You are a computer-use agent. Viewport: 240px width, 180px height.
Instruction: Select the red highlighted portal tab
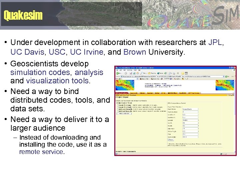click(x=122, y=93)
